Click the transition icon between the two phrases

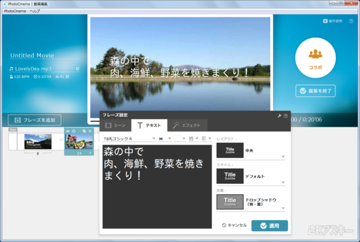click(x=61, y=139)
